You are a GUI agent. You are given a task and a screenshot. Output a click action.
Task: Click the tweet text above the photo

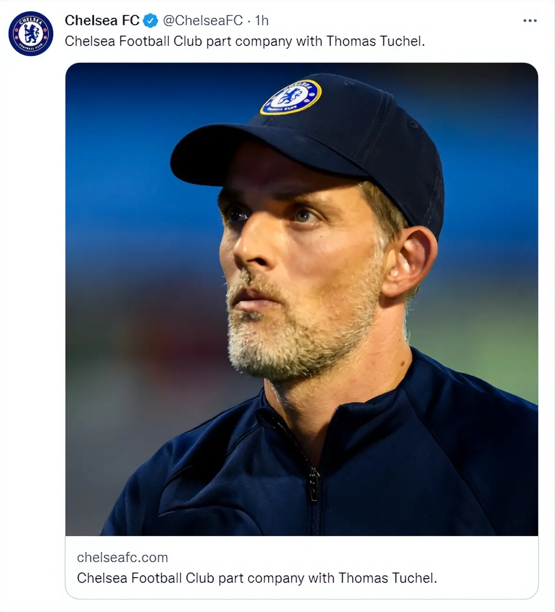pyautogui.click(x=245, y=41)
